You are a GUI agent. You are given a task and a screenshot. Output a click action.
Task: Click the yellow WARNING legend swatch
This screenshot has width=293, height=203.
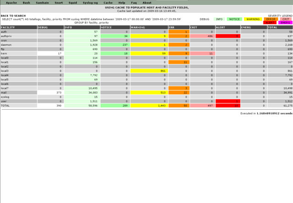click(x=252, y=19)
